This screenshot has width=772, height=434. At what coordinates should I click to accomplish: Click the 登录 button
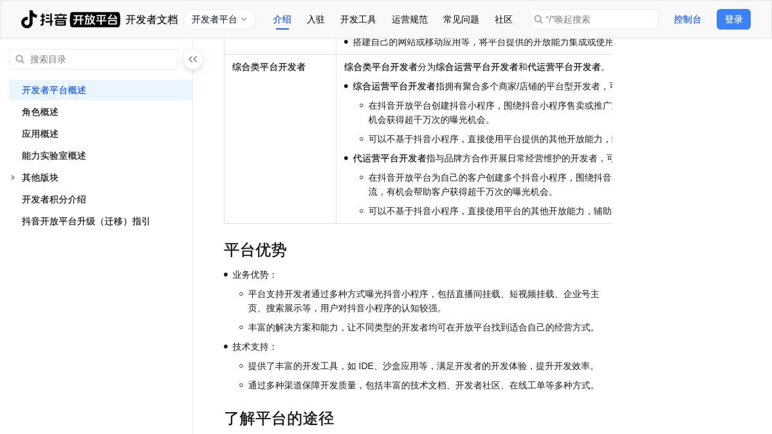click(x=733, y=19)
